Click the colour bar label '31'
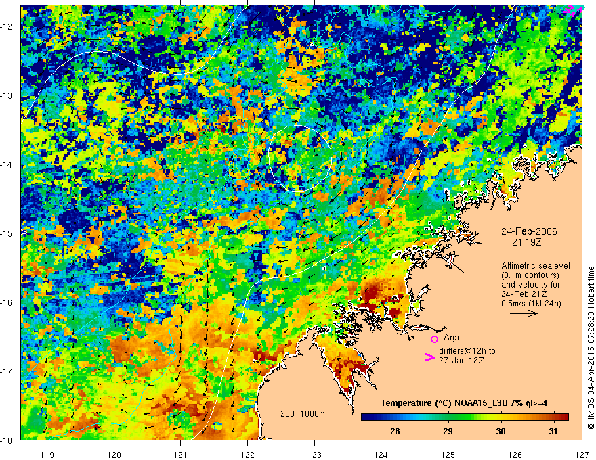The height and width of the screenshot is (460, 596). tap(553, 431)
